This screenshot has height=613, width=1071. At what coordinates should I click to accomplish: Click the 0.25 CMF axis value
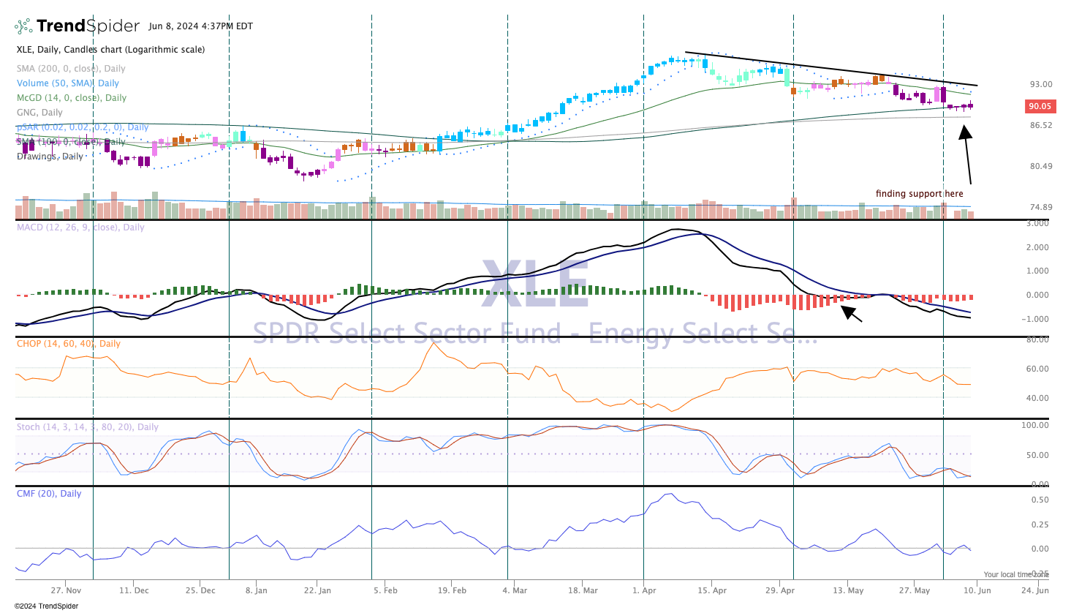click(1040, 524)
